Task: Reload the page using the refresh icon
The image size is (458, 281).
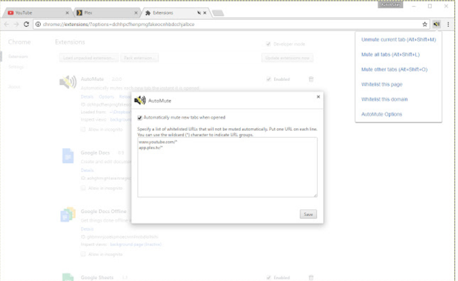Action: click(x=26, y=24)
